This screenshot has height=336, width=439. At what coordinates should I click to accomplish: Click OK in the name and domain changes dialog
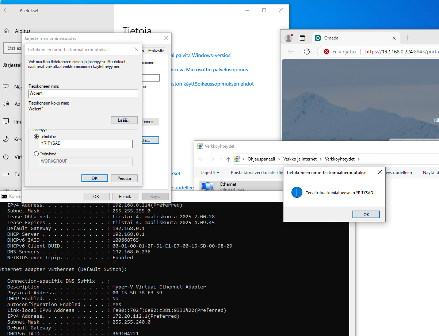click(95, 178)
